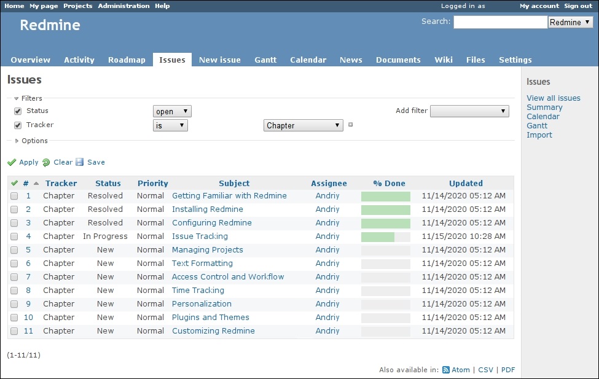This screenshot has width=599, height=379.
Task: Open the Add filter dropdown
Action: (469, 111)
